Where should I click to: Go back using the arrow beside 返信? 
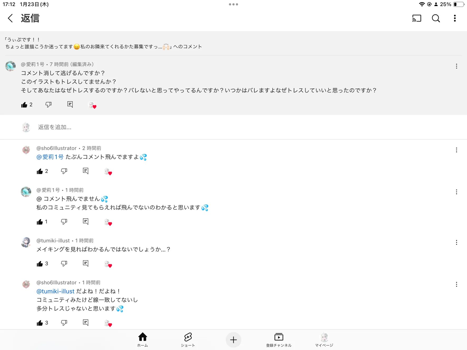(10, 18)
